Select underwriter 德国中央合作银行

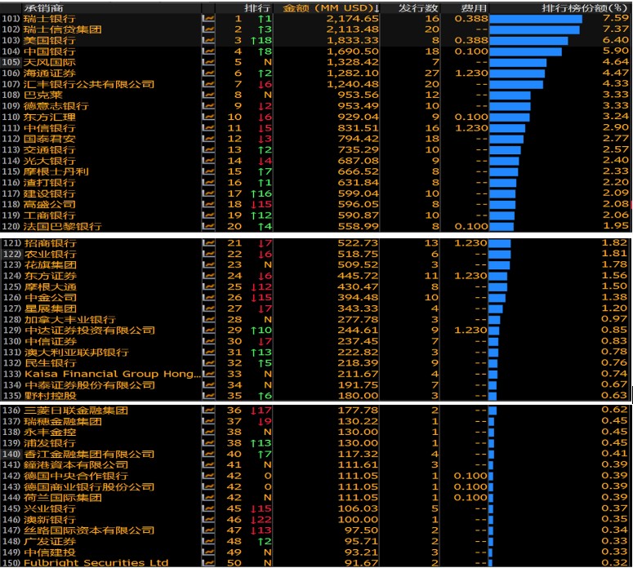(x=75, y=476)
